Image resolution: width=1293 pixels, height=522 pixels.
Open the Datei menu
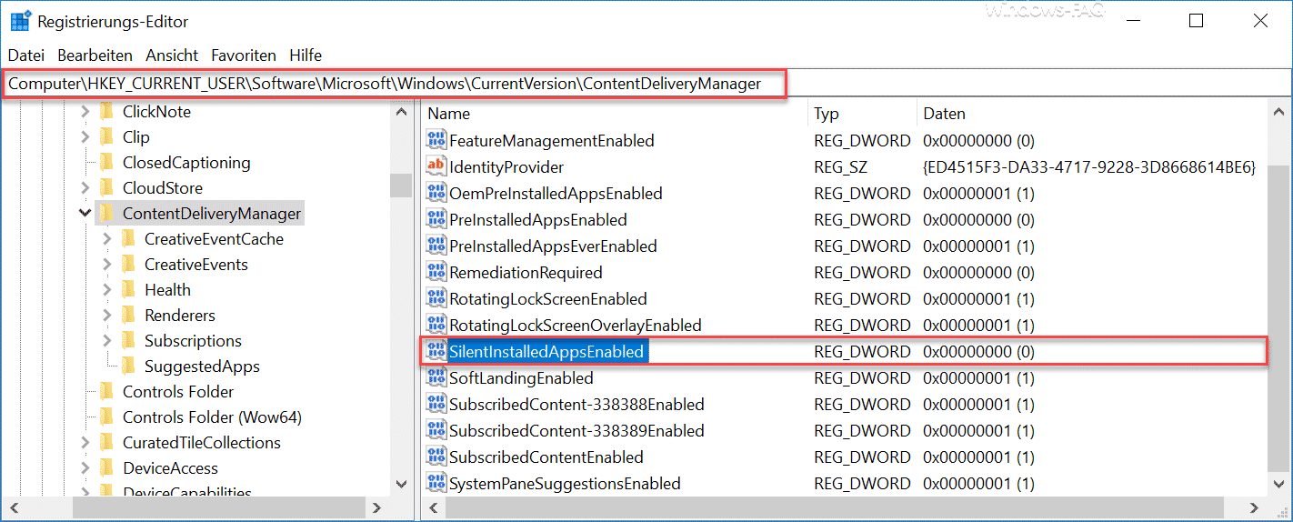pos(26,55)
